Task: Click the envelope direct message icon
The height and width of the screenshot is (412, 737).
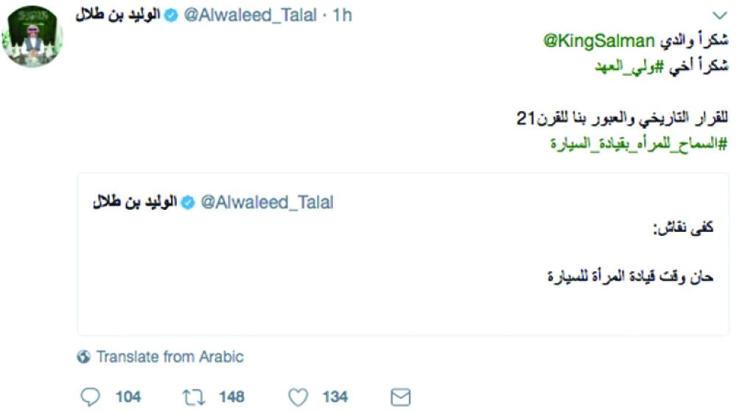Action: click(400, 397)
